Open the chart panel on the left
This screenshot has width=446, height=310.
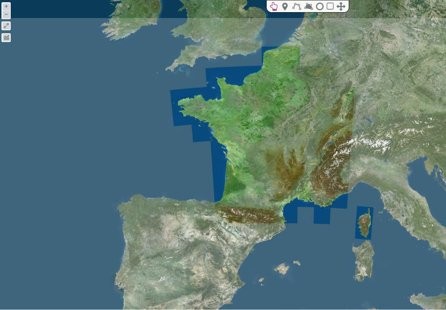[6, 37]
